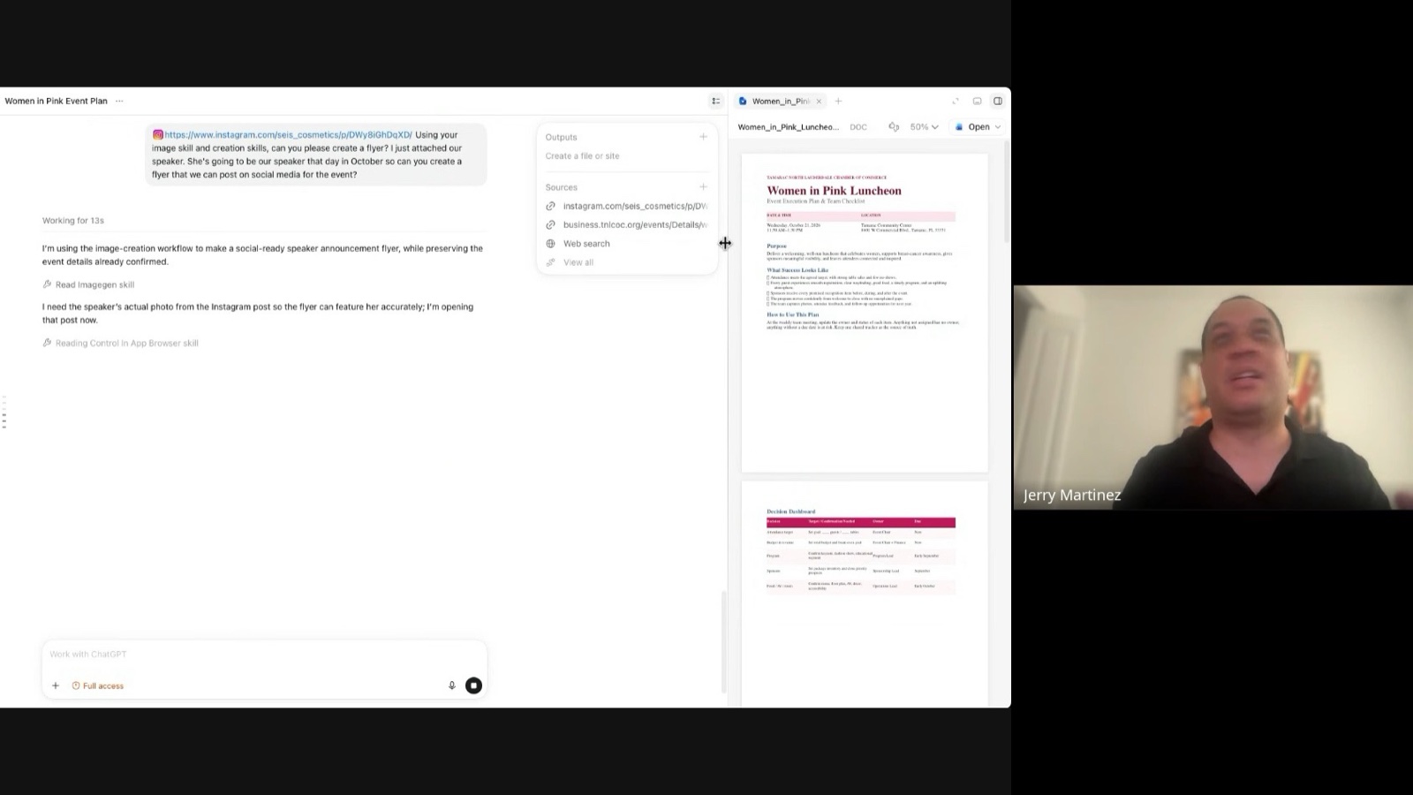Expand the Working for 13s section
Screen dimensions: 1413x795
(73, 221)
